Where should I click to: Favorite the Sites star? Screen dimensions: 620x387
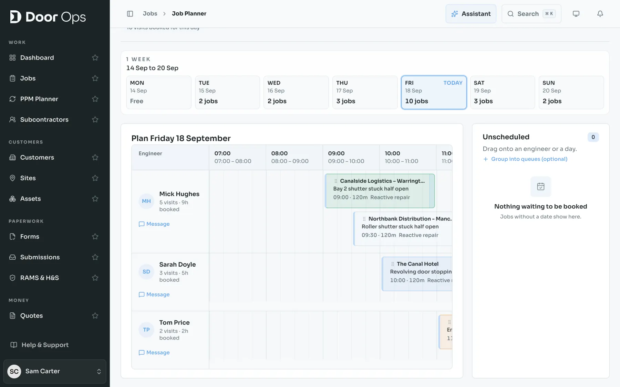tap(95, 178)
